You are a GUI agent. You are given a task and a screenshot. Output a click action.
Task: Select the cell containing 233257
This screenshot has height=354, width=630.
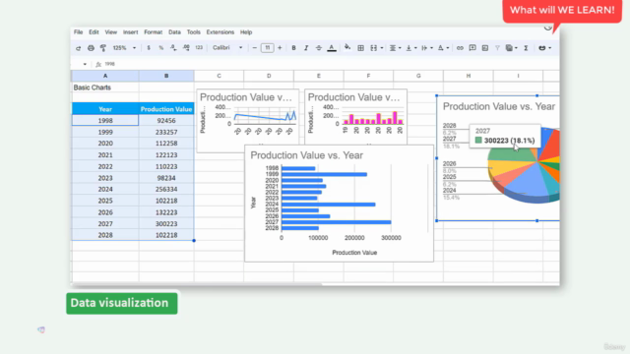(x=166, y=132)
